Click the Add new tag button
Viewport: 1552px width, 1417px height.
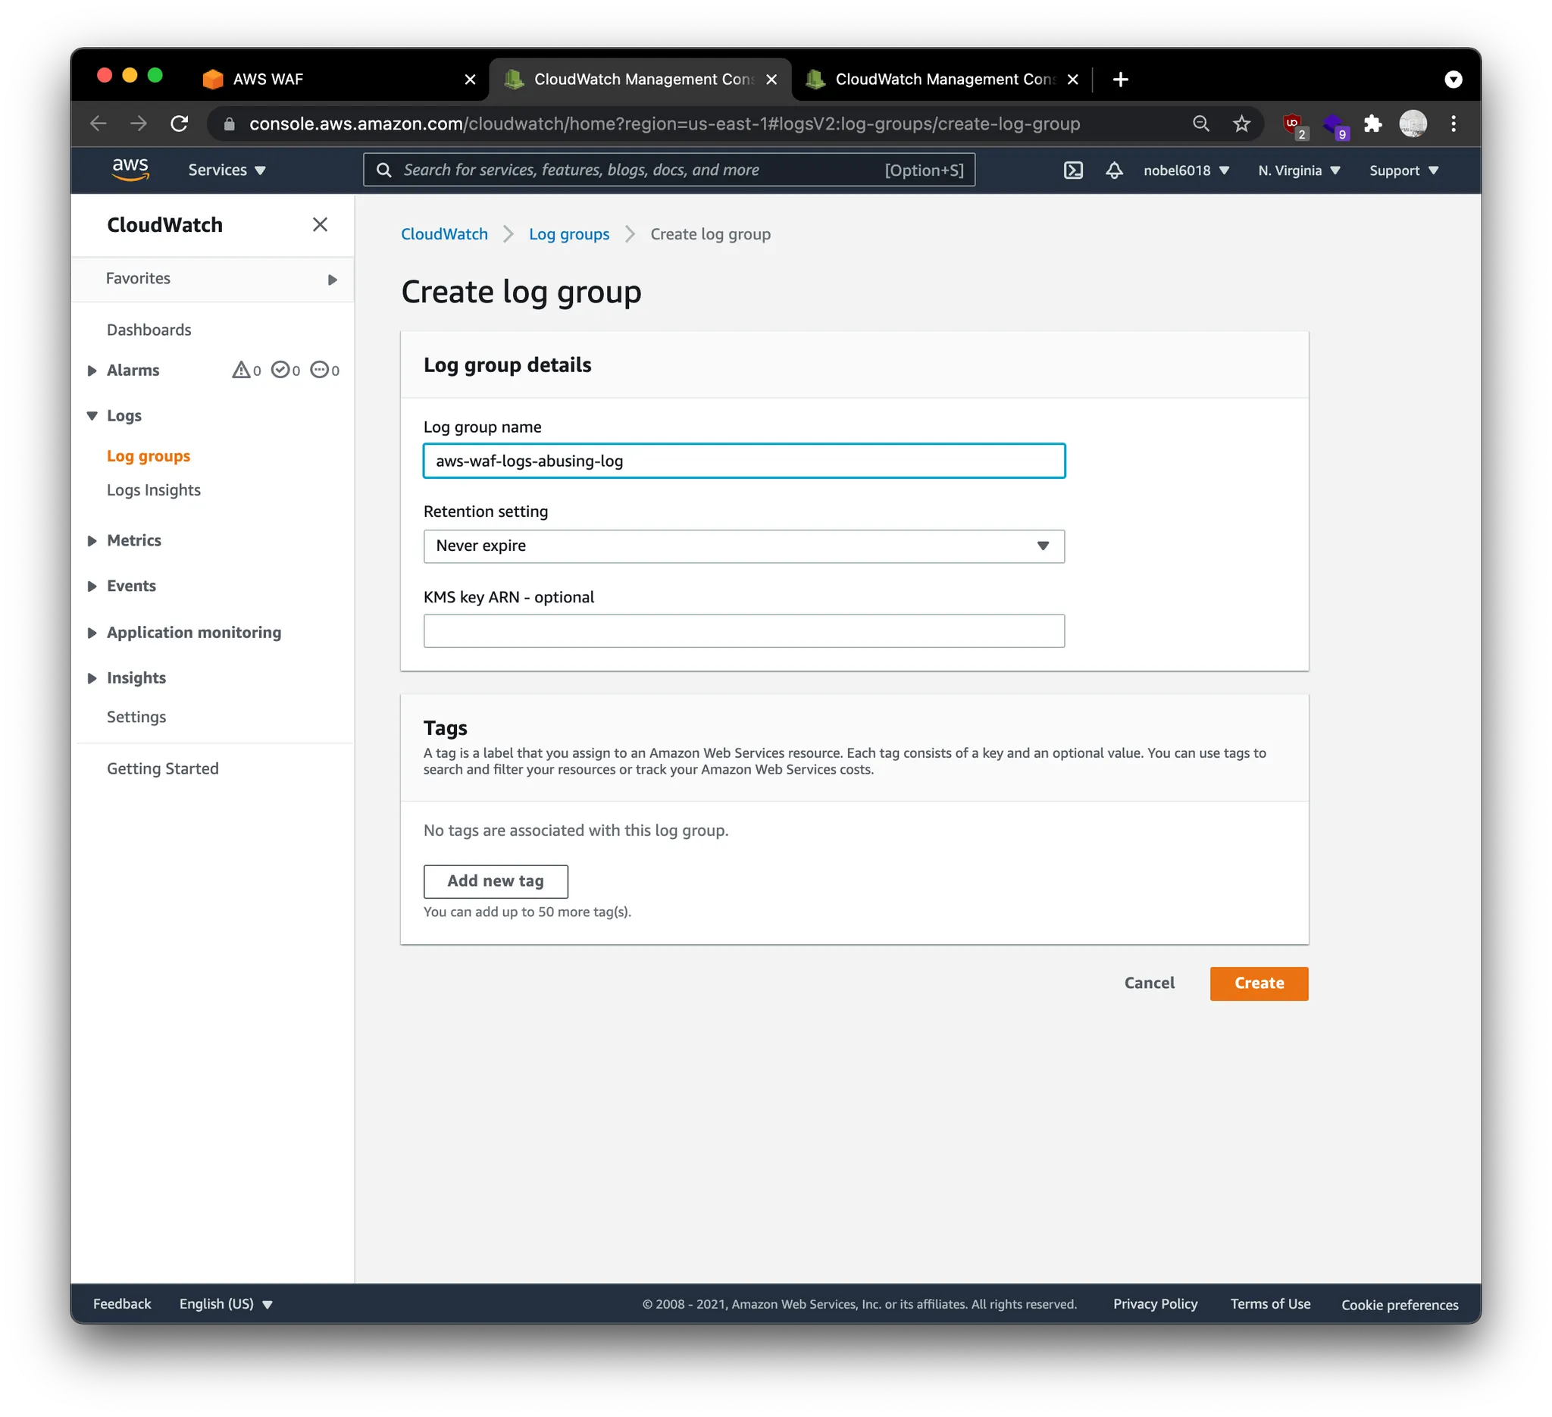click(495, 881)
